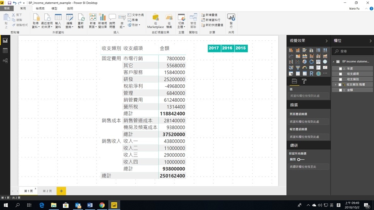Select the 2017 slicer button
374x210 pixels.
click(214, 48)
